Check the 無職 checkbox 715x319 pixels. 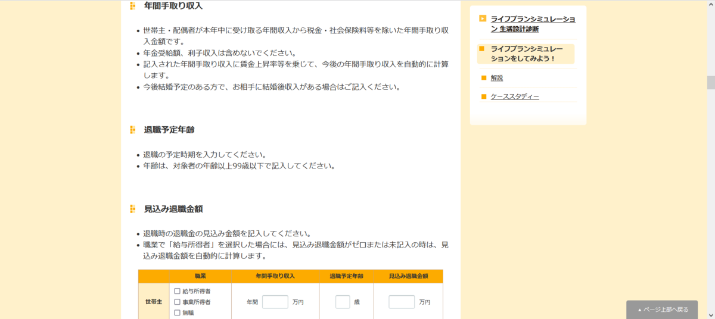pyautogui.click(x=177, y=312)
